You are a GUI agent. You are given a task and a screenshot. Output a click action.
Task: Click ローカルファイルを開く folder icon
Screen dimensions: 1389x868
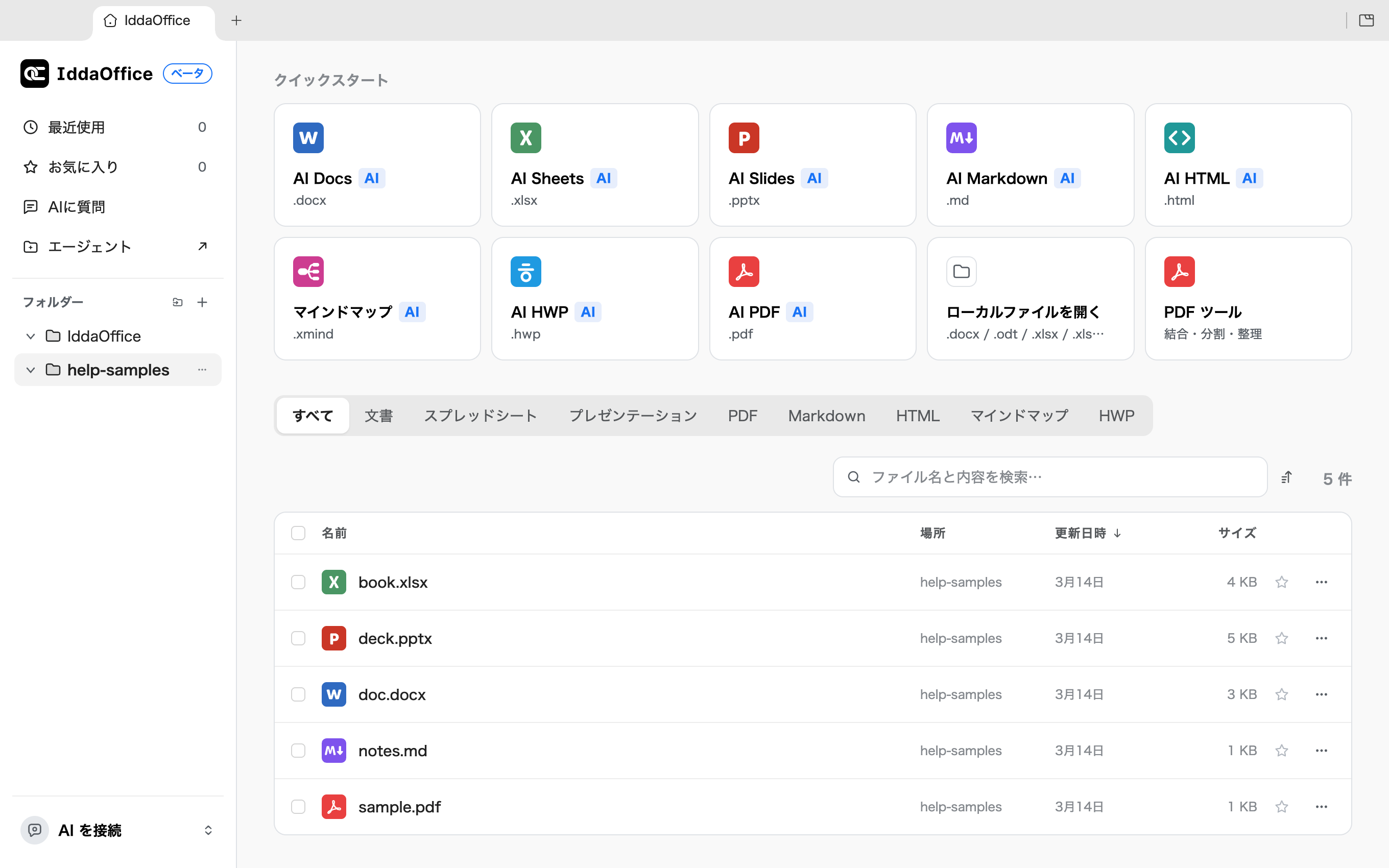962,272
